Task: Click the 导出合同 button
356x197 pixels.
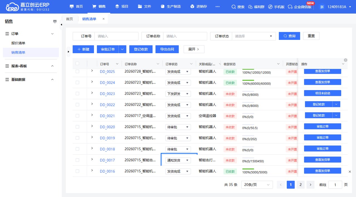Action: click(x=167, y=49)
